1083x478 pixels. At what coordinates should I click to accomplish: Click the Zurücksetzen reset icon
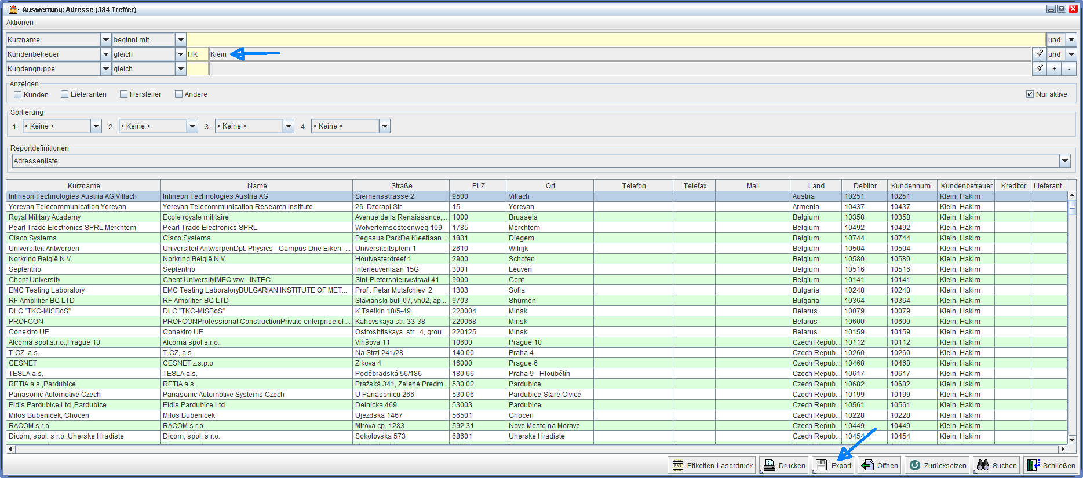914,465
